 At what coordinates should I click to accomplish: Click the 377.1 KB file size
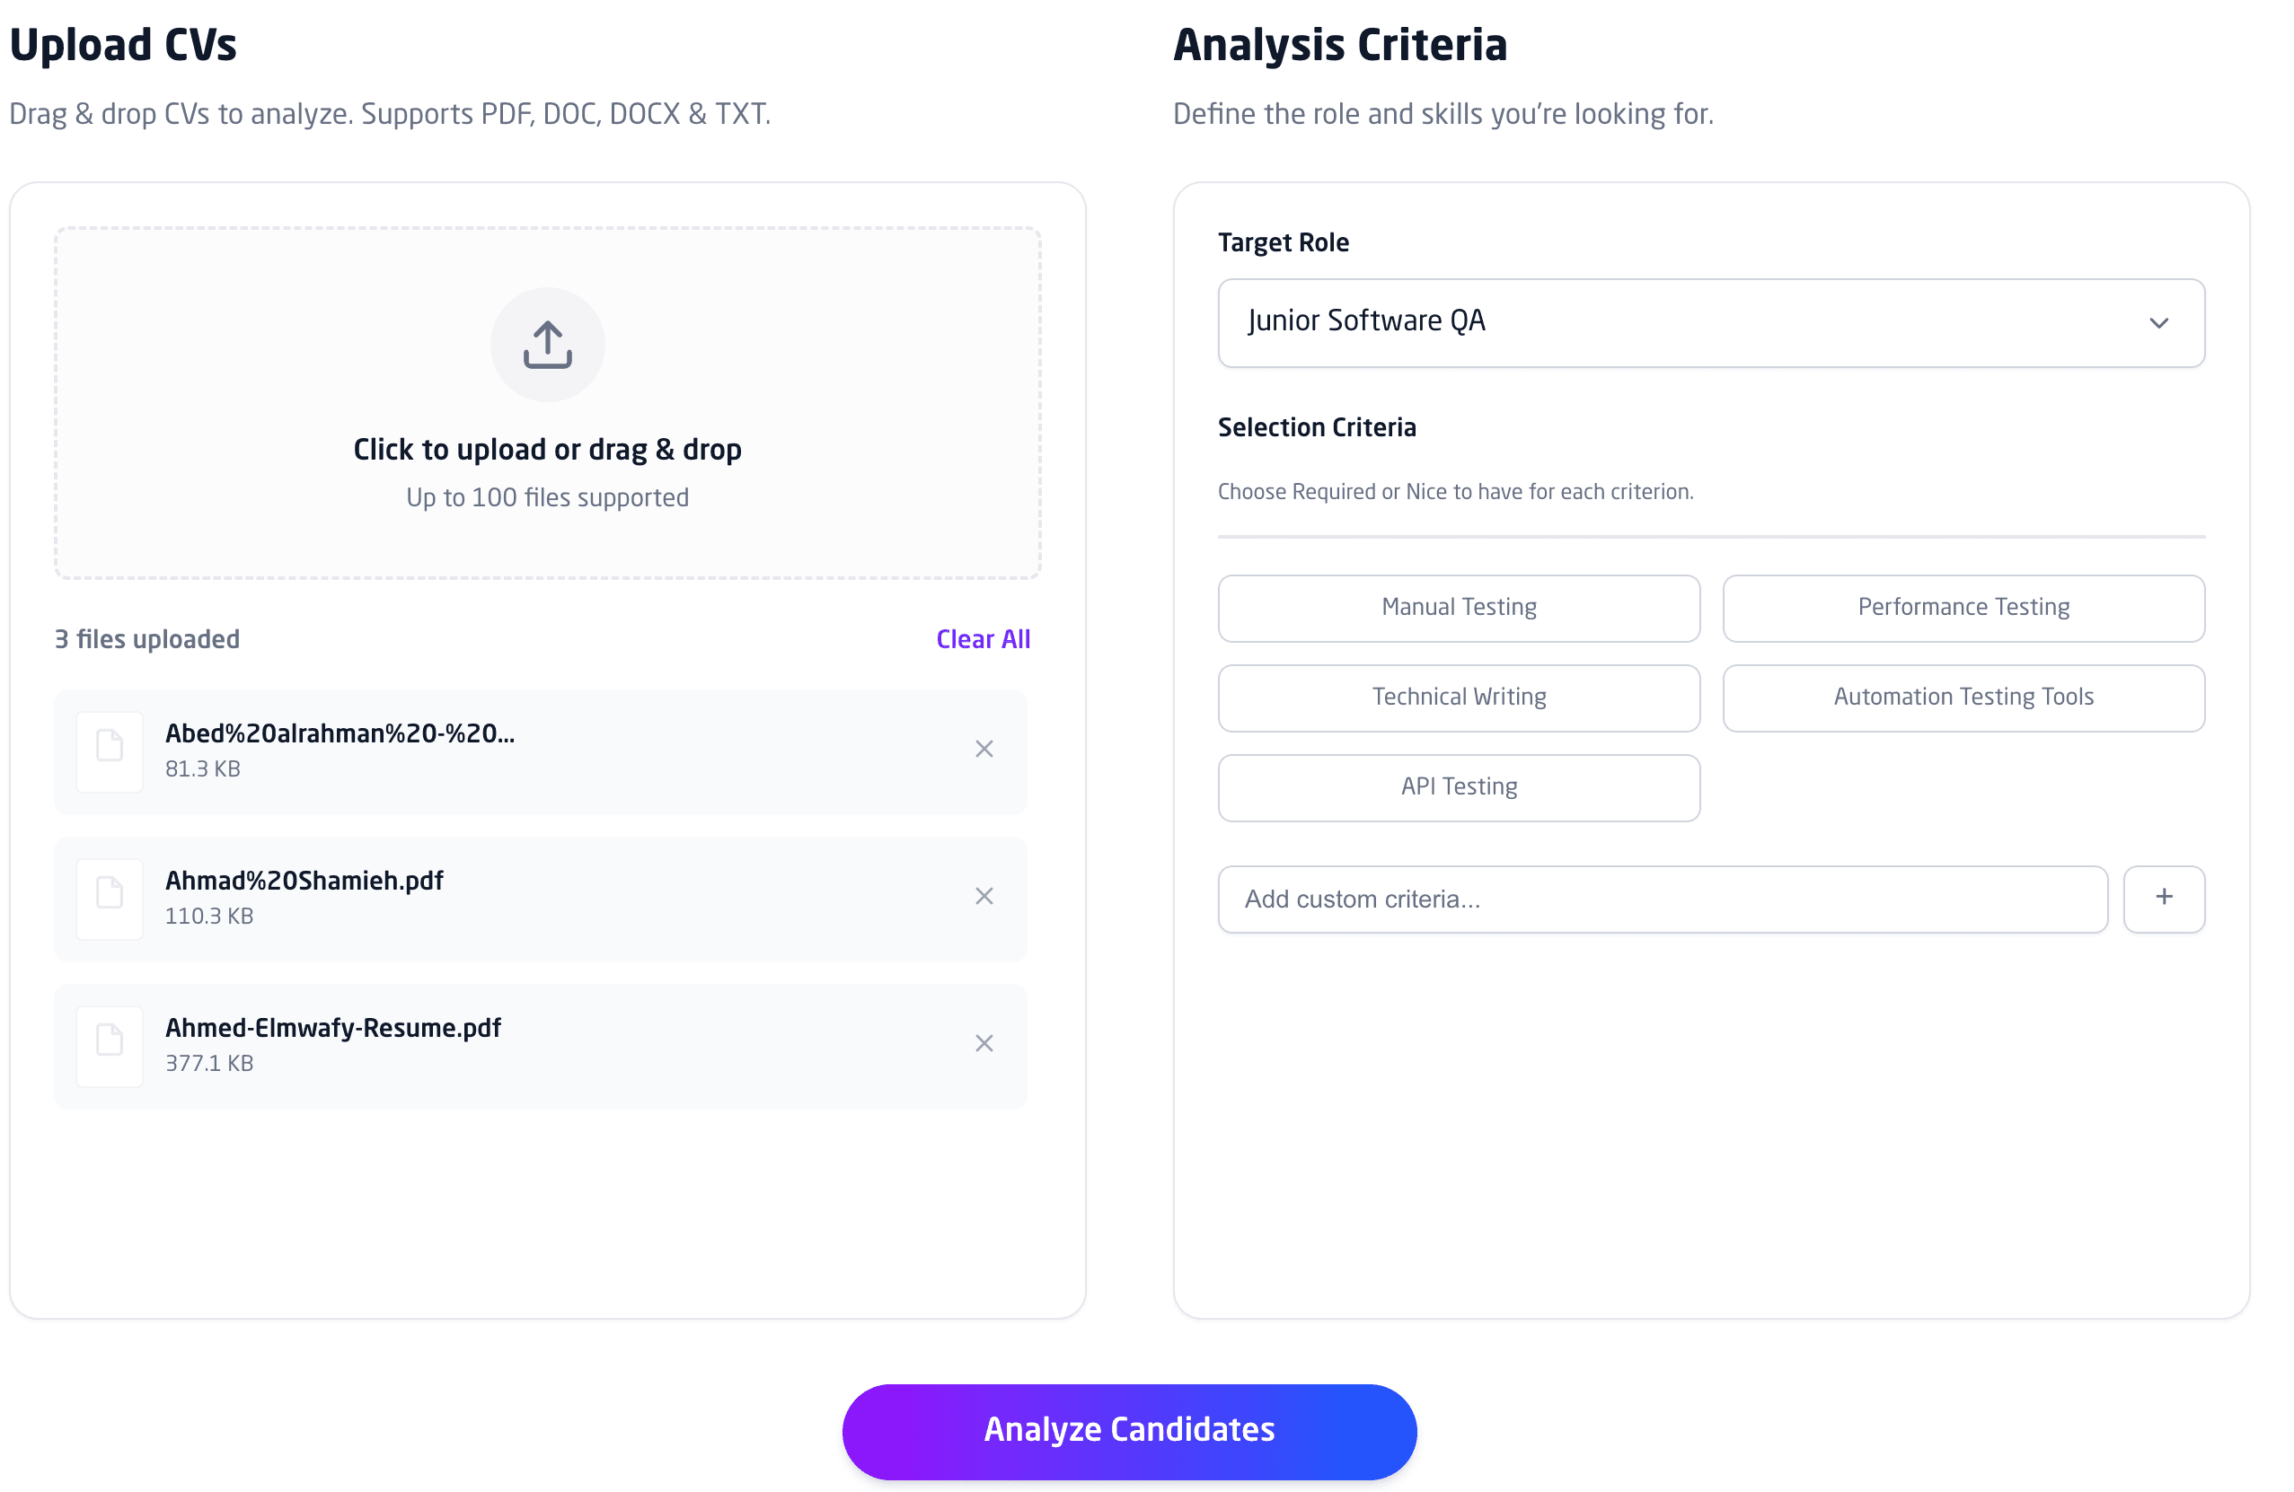click(209, 1064)
